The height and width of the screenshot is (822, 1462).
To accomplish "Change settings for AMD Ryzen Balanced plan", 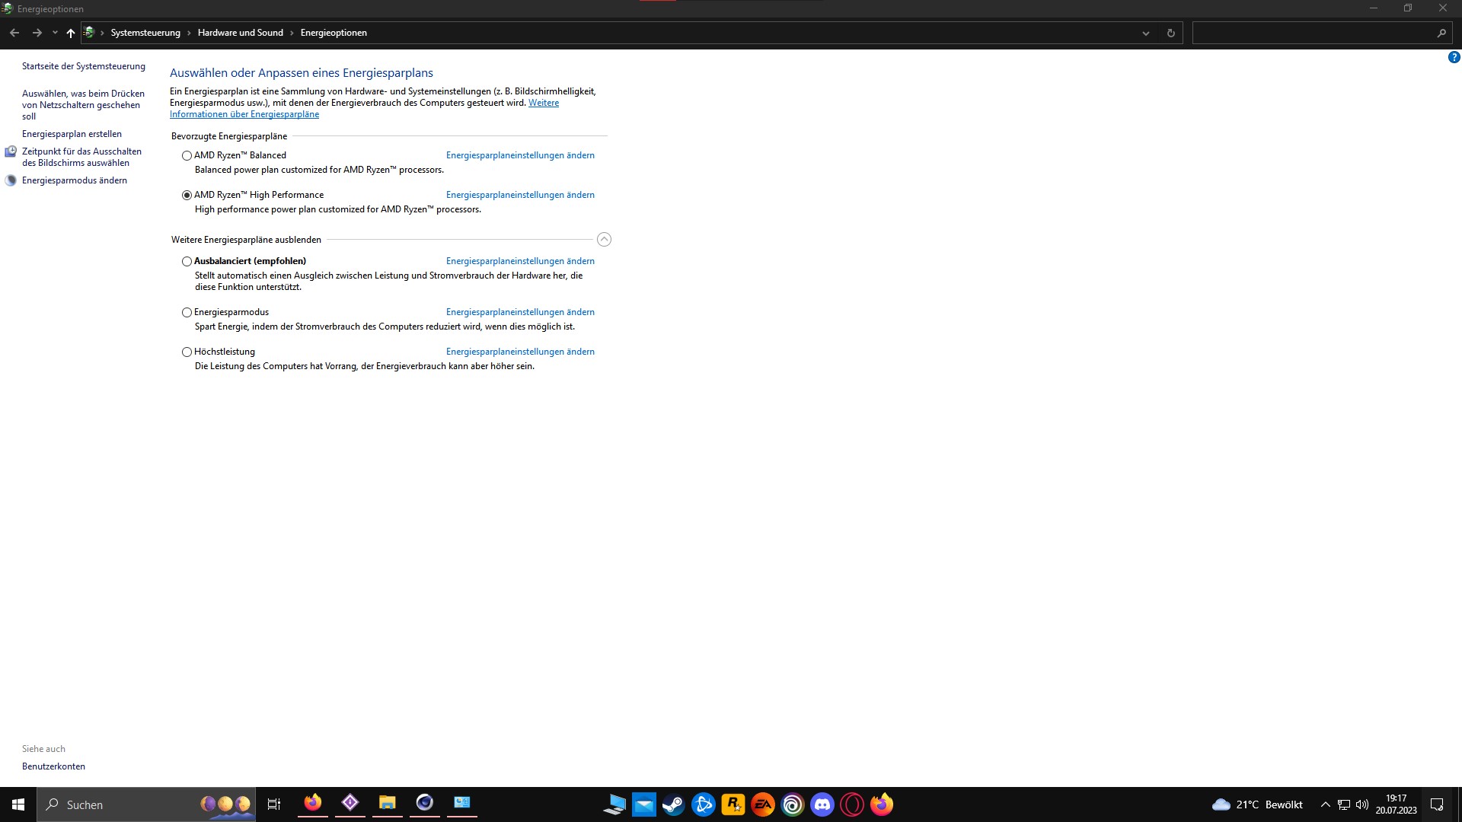I will point(520,155).
